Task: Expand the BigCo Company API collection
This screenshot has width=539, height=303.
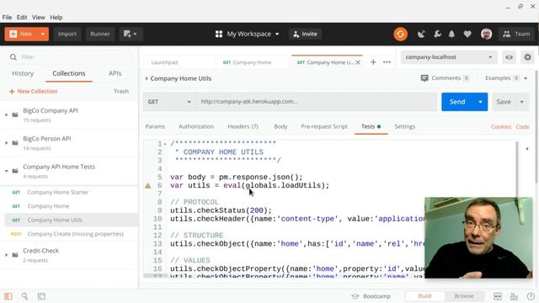Action: 6,114
